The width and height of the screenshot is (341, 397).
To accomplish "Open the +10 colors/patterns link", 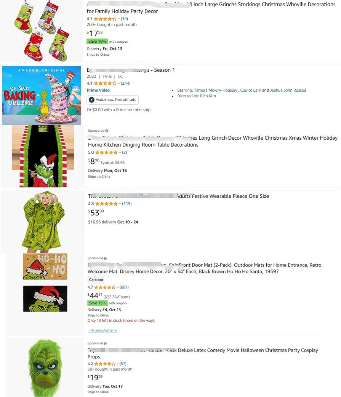I will click(x=102, y=331).
